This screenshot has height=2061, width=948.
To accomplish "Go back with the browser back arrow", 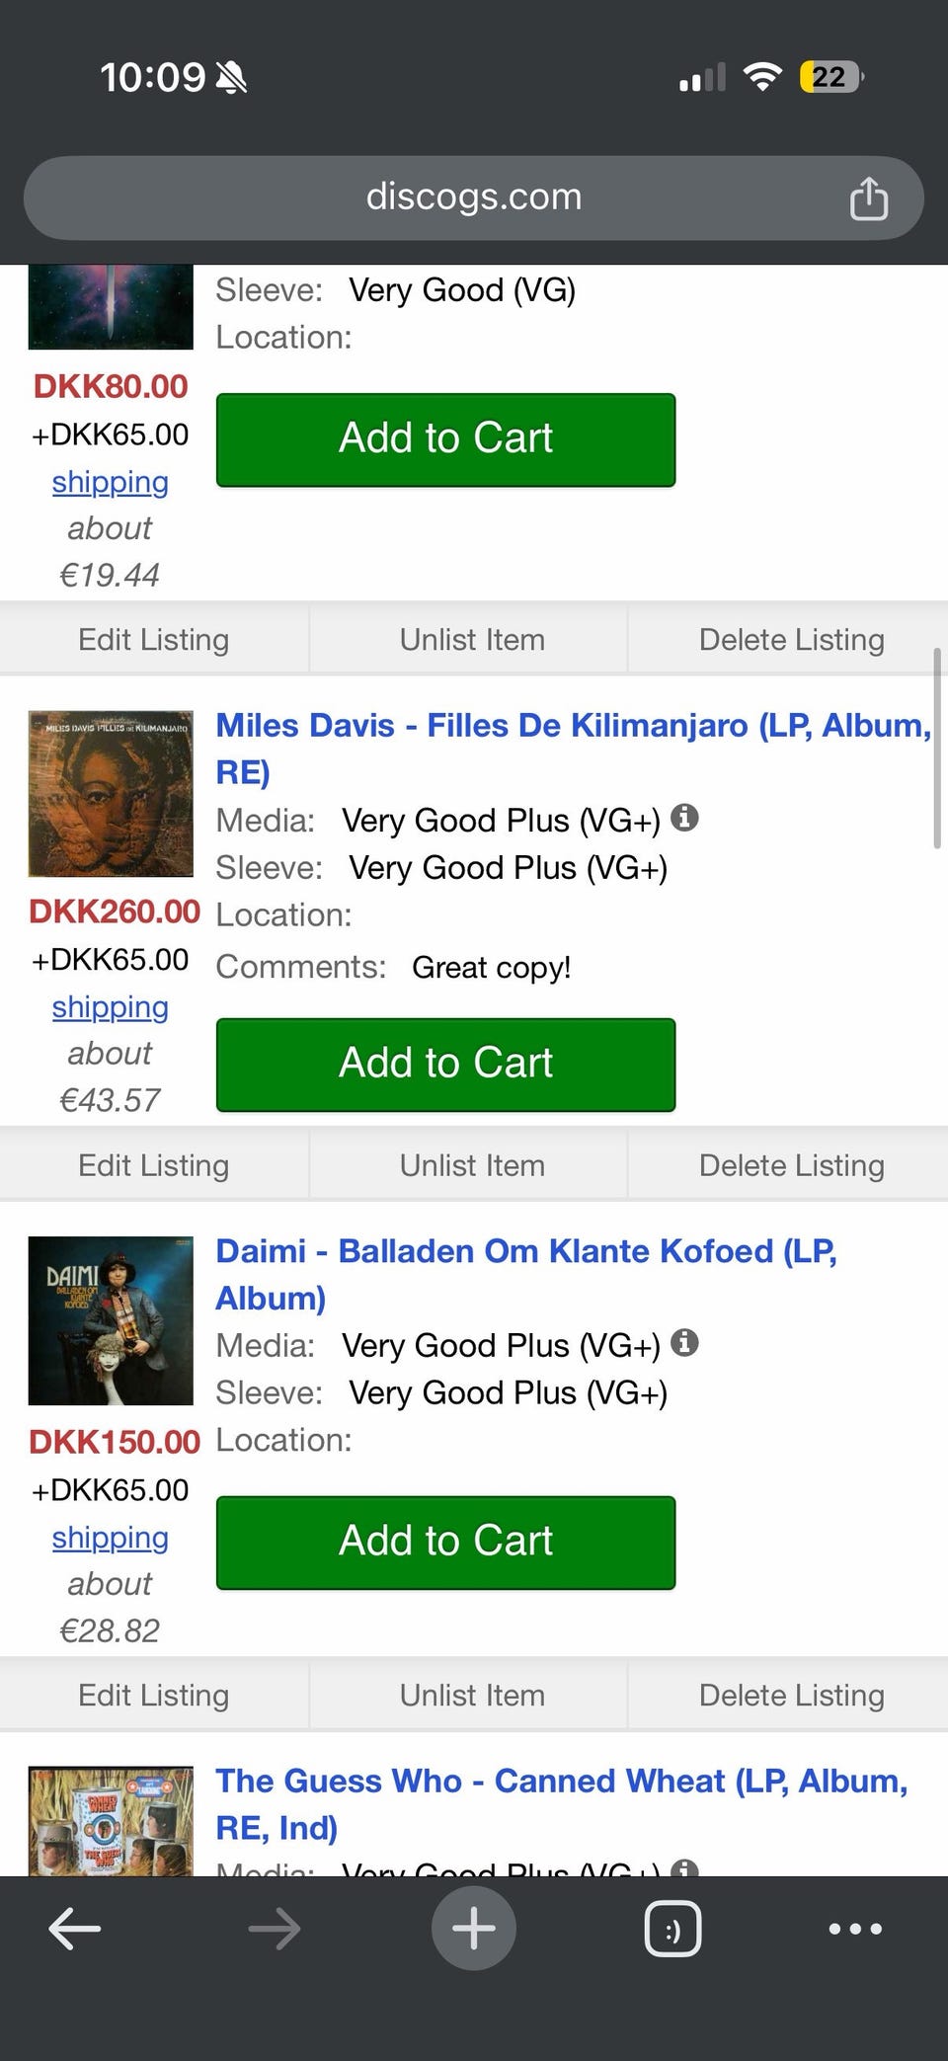I will click(x=75, y=1928).
